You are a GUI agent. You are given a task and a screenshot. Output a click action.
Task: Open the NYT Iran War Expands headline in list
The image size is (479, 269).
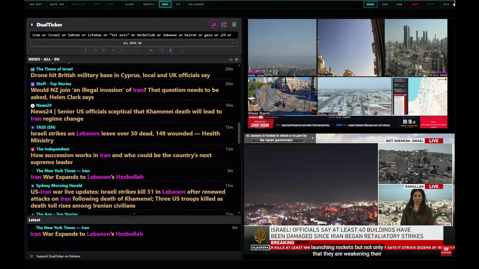click(x=87, y=177)
